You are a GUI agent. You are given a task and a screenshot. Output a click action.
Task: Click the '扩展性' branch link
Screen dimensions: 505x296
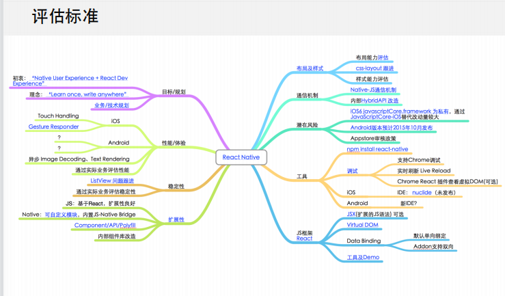click(176, 219)
